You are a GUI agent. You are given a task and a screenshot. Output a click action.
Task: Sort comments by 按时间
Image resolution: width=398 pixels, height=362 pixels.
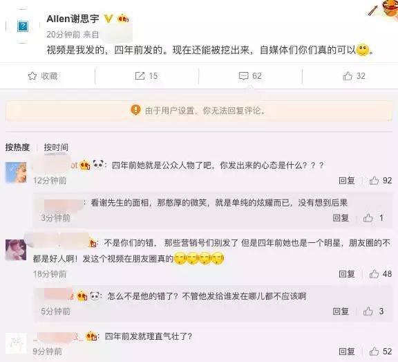56,147
